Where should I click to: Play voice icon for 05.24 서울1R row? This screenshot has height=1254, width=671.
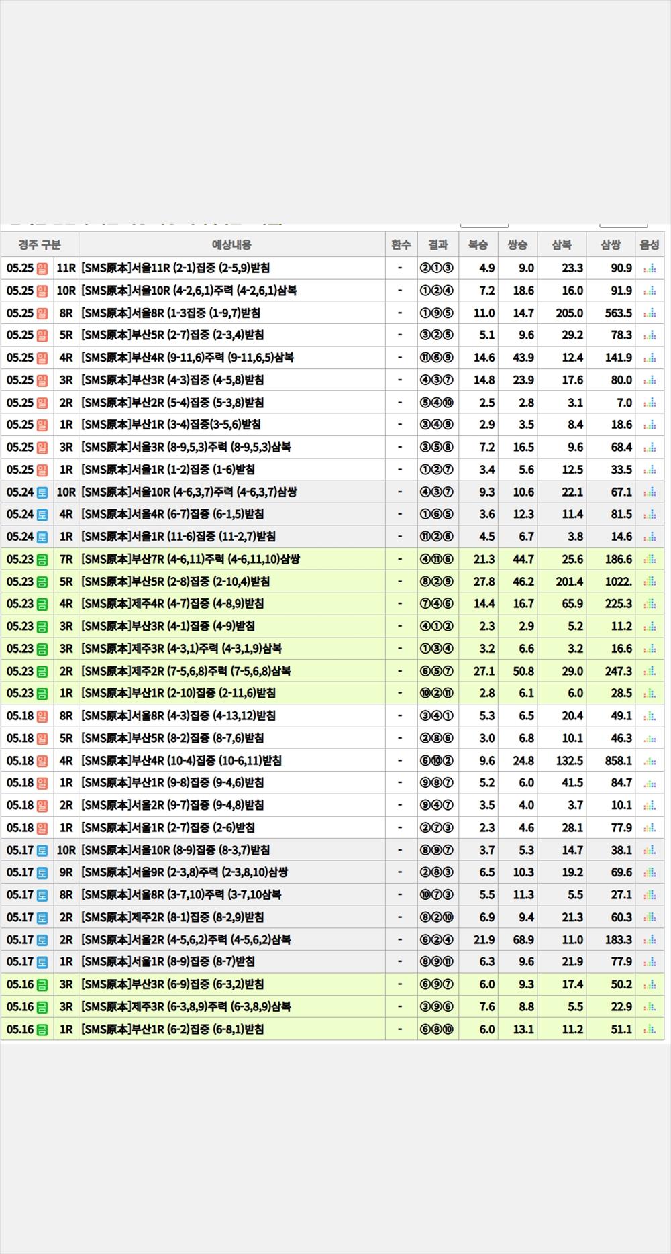[x=650, y=537]
